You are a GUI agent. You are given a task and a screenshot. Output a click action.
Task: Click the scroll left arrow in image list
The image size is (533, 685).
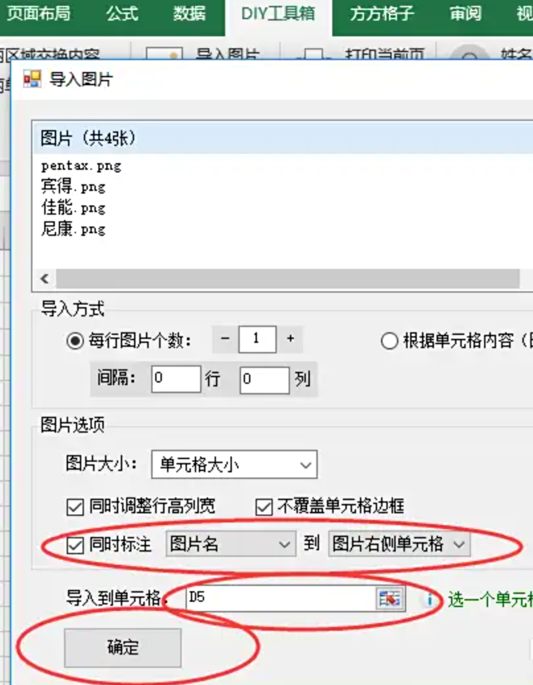tap(44, 279)
